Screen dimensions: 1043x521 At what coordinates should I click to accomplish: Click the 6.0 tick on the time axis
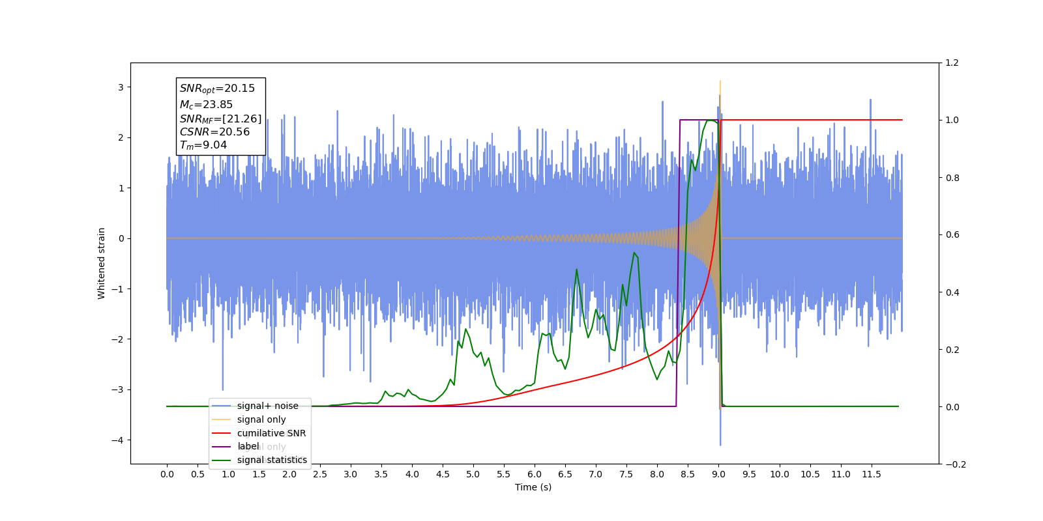535,474
